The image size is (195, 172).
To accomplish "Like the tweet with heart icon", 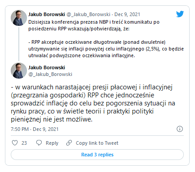I will (15, 143).
